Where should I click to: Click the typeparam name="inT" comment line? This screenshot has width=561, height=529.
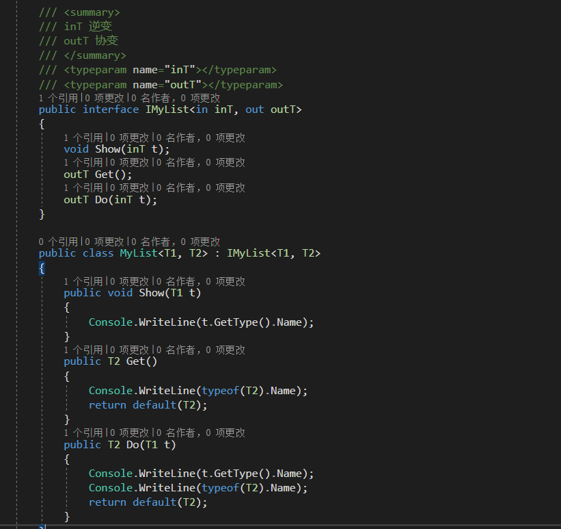point(158,70)
